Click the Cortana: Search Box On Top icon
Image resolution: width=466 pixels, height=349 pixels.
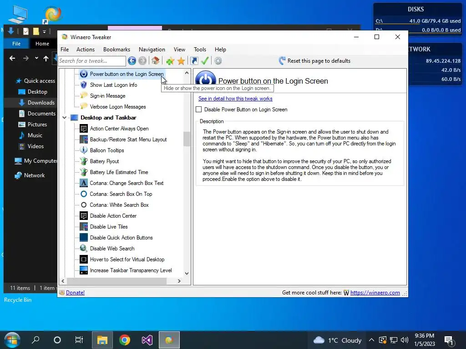84,194
